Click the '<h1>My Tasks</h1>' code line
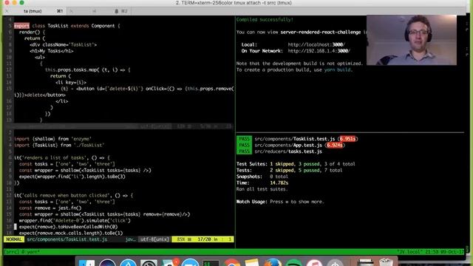 (51, 51)
